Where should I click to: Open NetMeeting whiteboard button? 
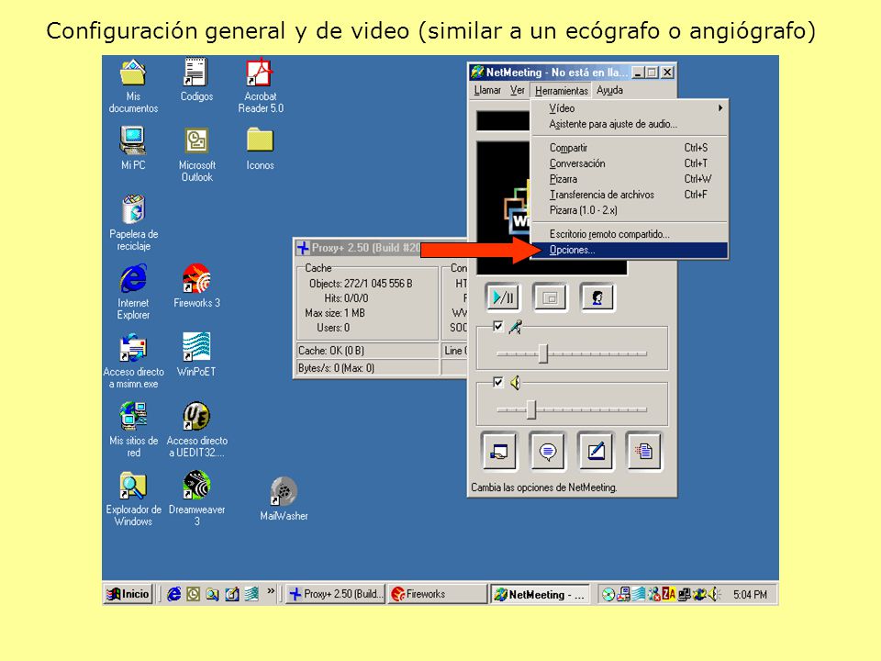[x=596, y=451]
